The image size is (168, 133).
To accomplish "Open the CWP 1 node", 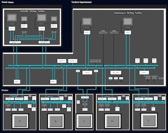I will tap(12, 29).
